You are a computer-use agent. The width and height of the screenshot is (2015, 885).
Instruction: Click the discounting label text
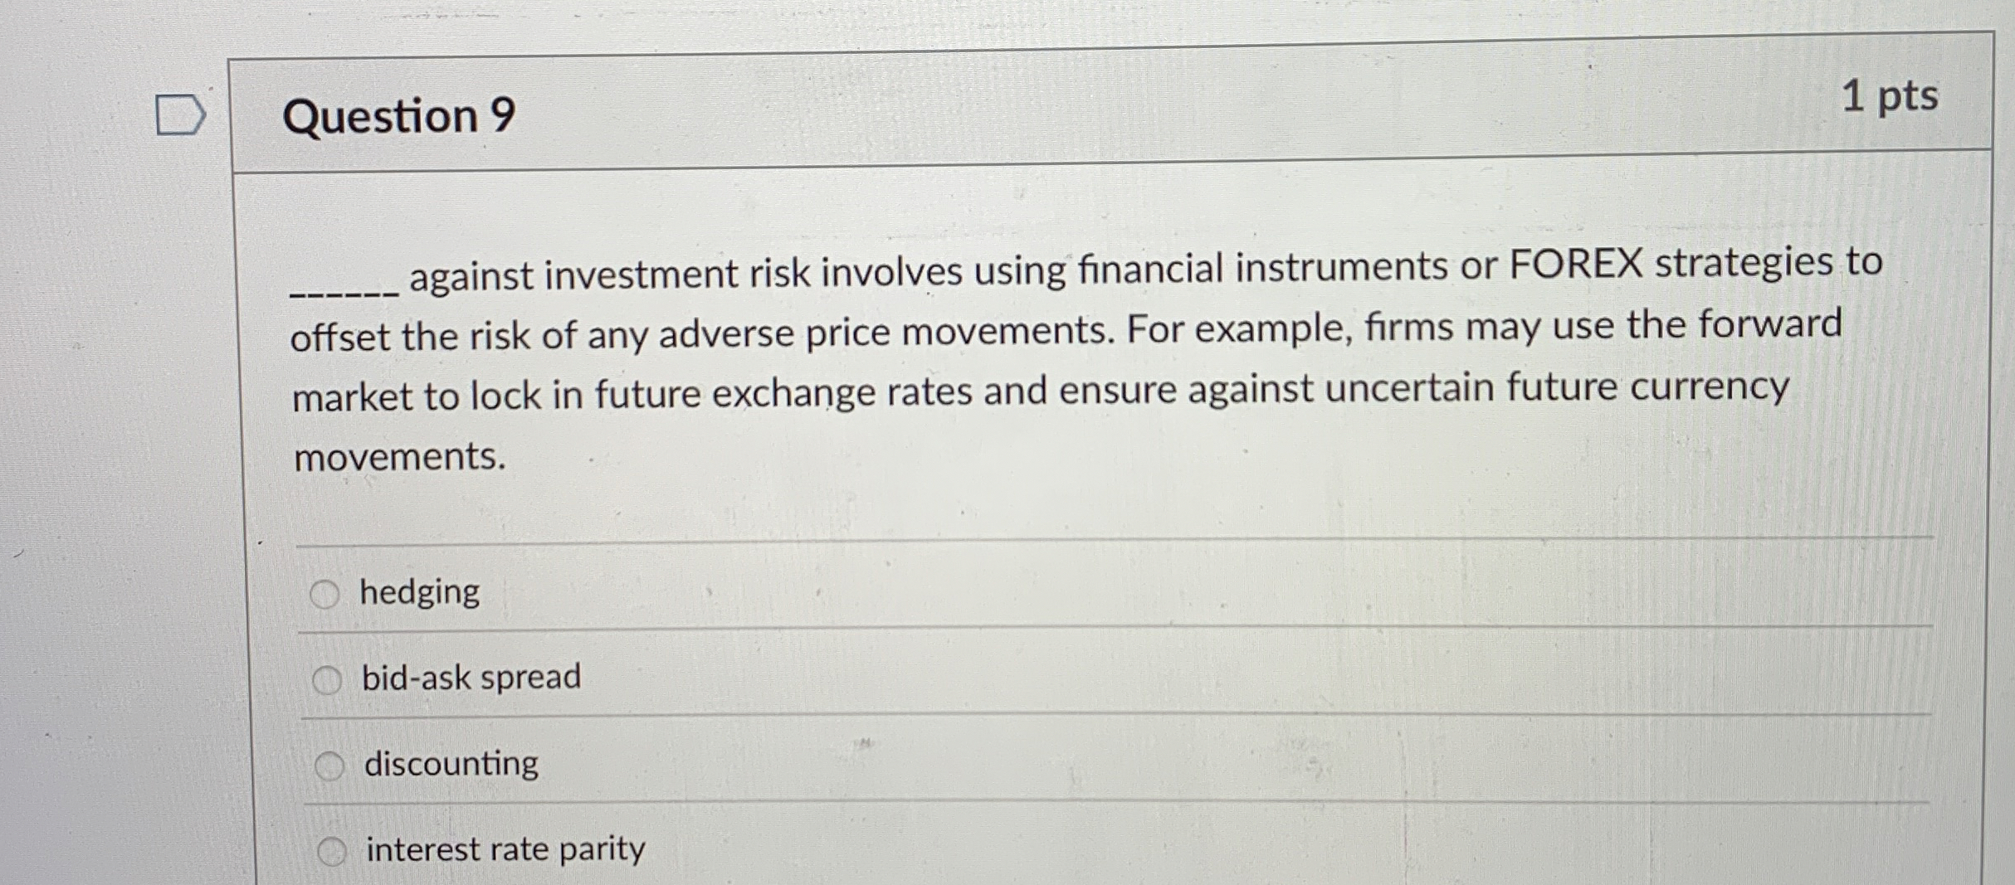[x=451, y=764]
